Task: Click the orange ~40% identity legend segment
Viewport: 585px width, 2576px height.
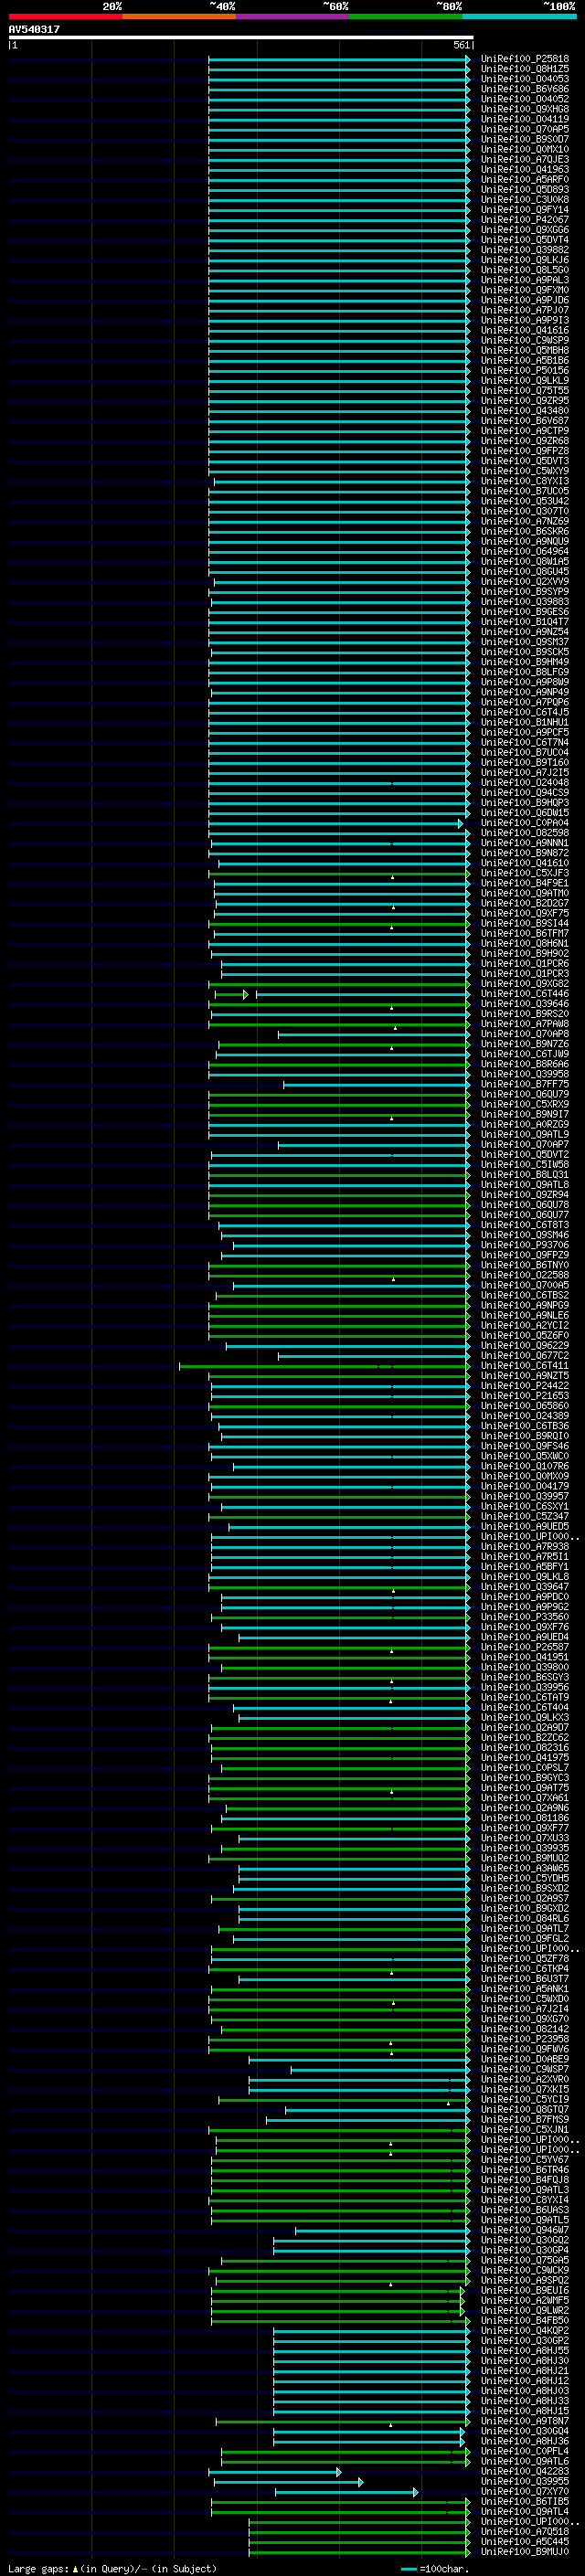Action: pyautogui.click(x=179, y=16)
